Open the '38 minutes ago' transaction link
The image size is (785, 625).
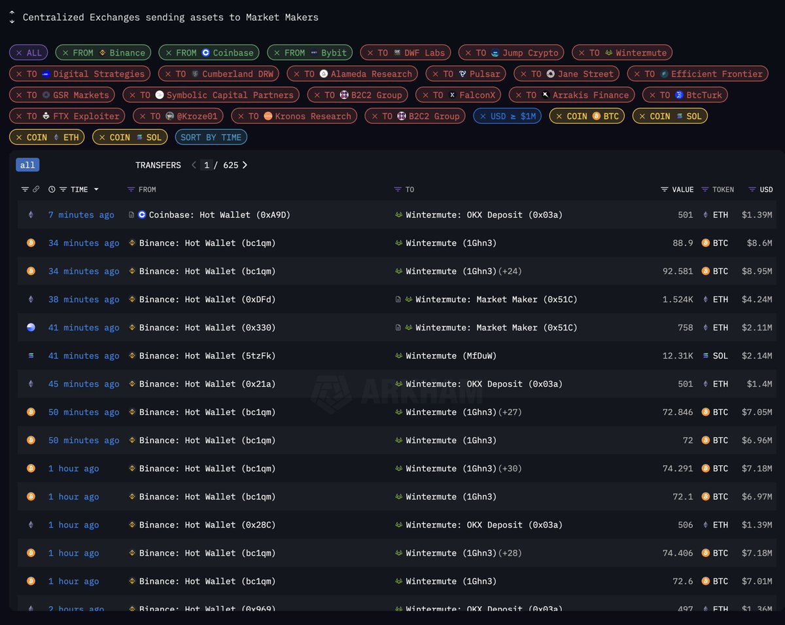84,299
